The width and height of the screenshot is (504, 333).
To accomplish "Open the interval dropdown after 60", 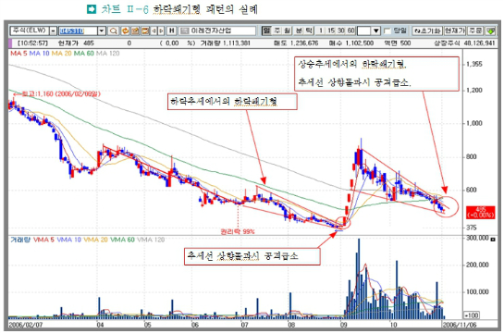I will 376,31.
